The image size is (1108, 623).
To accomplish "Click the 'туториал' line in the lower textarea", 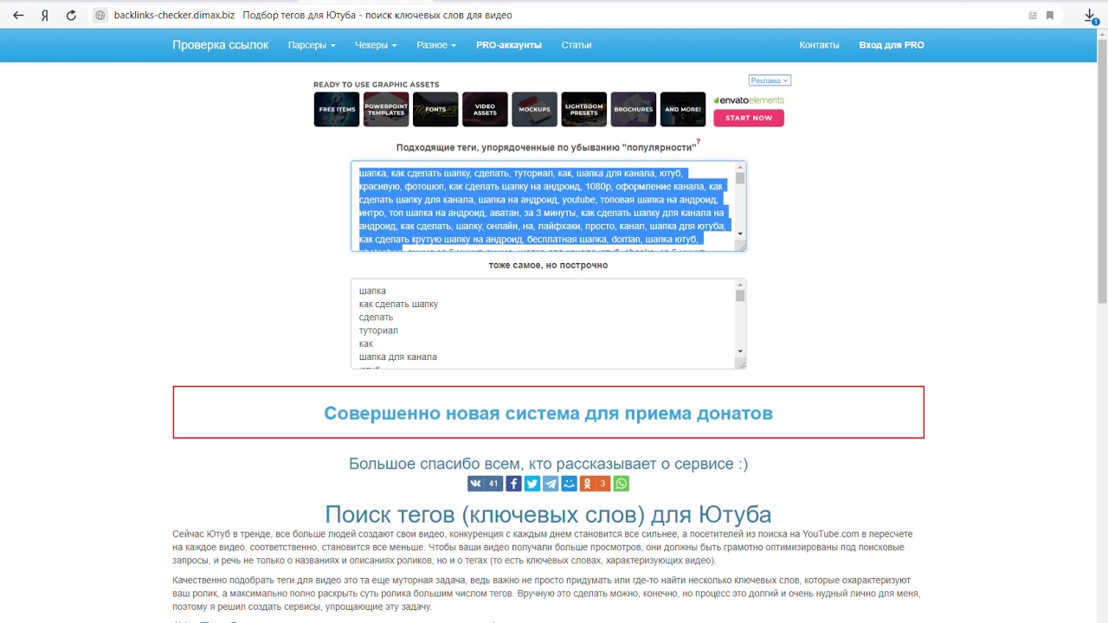I will coord(378,331).
